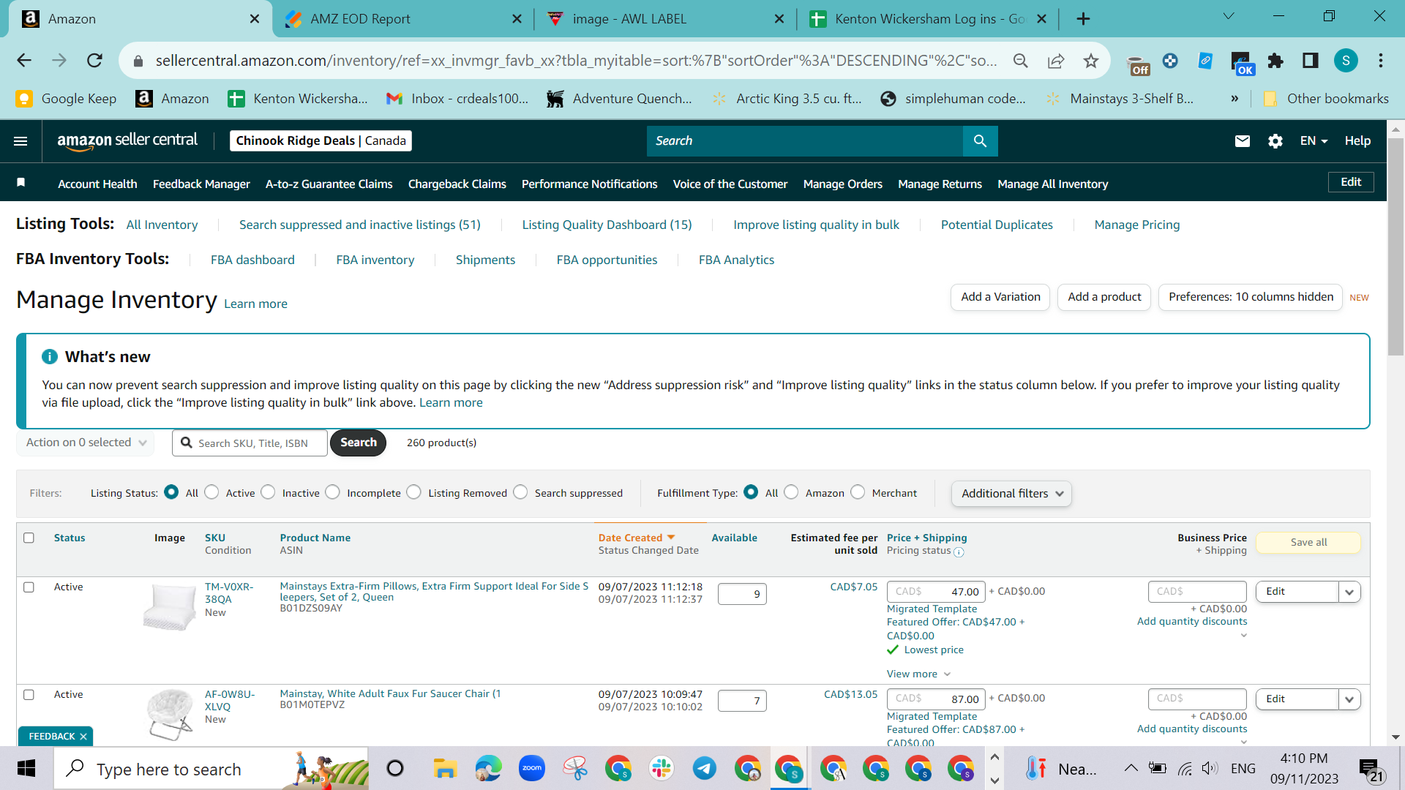The height and width of the screenshot is (790, 1405).
Task: Open Feedback Manager in the navigation bar
Action: (x=201, y=184)
